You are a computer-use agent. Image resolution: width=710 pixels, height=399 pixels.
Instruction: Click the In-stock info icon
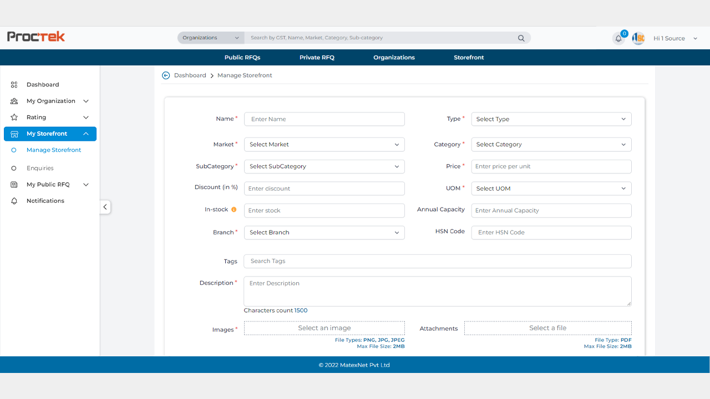pyautogui.click(x=234, y=210)
